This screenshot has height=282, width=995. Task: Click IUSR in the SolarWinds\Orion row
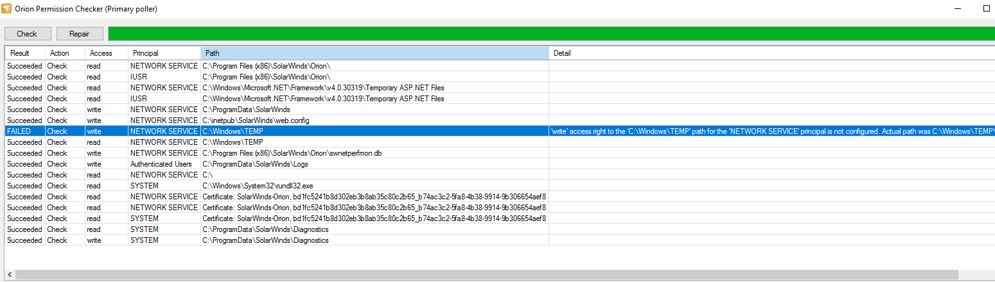(139, 77)
